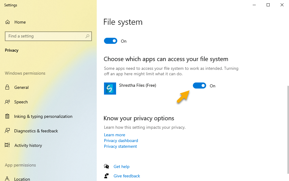Select the Diagnostics & feedback icon

[7, 131]
